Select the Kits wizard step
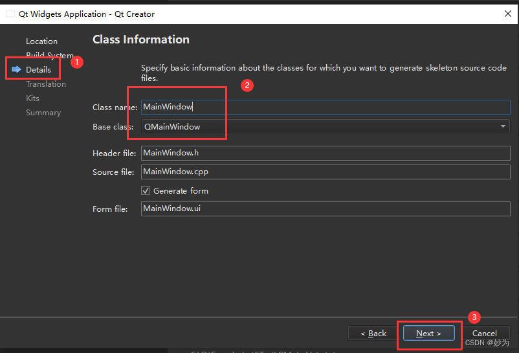 pos(32,98)
